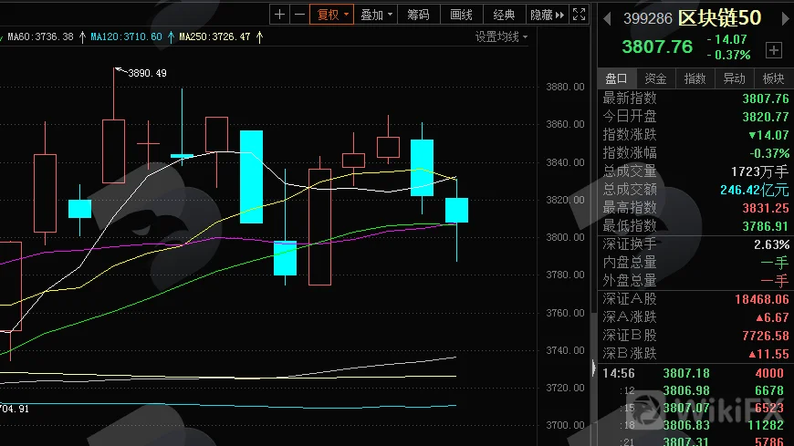The height and width of the screenshot is (446, 794).
Task: Click the 3890.49 high price label
Action: (147, 73)
